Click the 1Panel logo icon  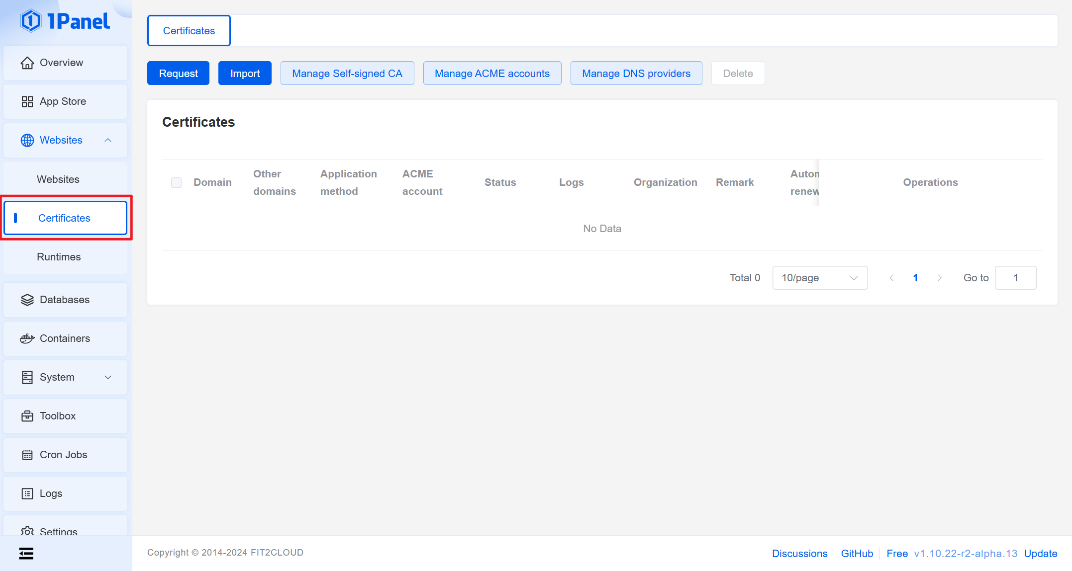pos(31,21)
